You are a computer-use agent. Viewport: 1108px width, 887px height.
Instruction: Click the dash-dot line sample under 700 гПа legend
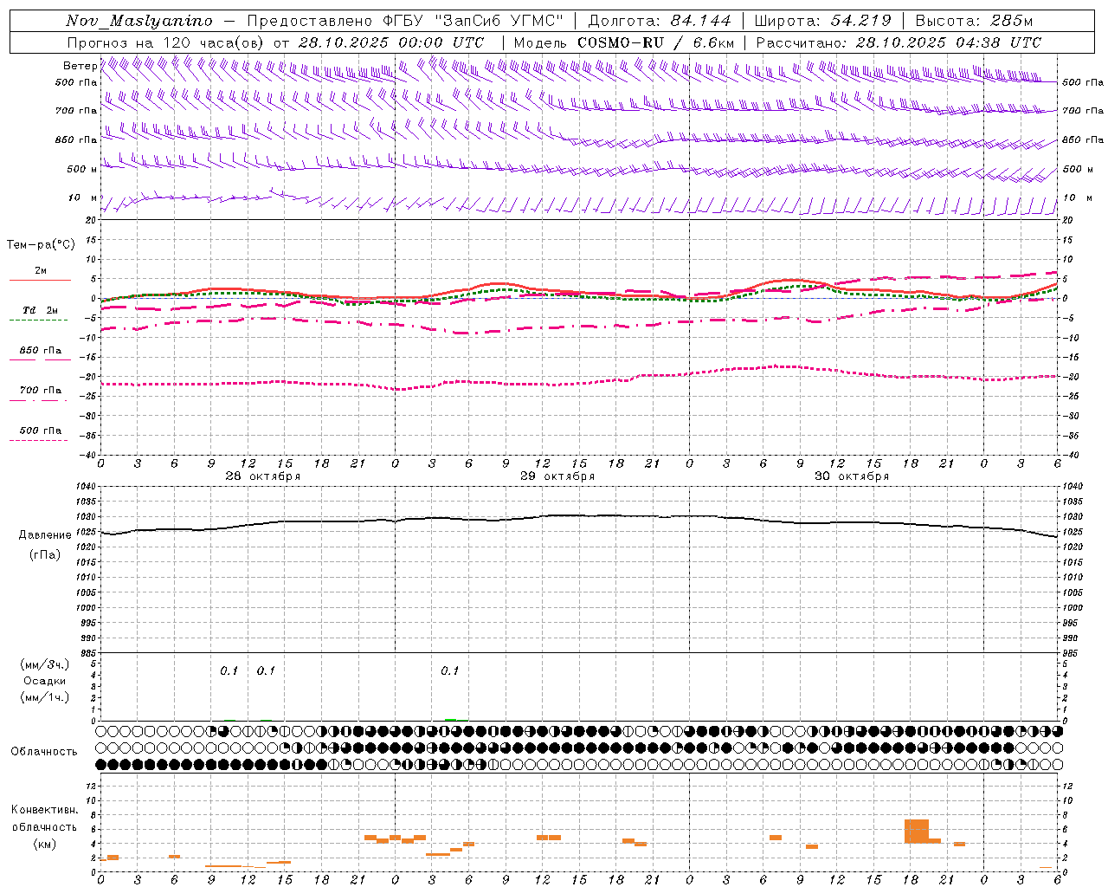tap(38, 400)
